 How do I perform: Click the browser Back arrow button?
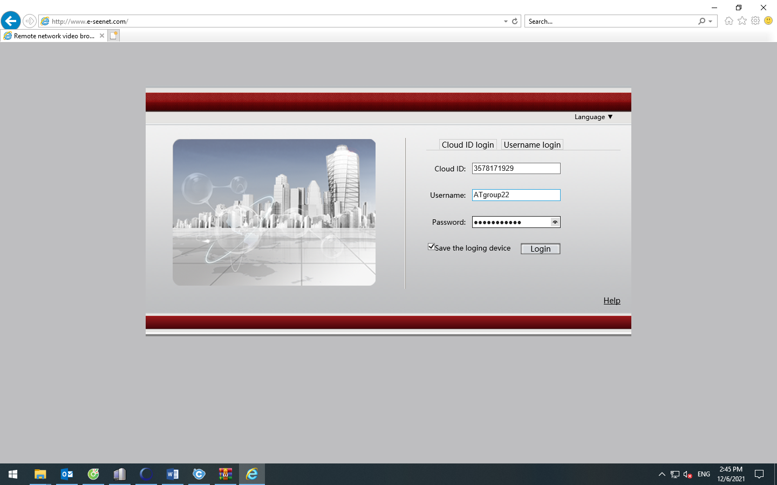coord(11,21)
